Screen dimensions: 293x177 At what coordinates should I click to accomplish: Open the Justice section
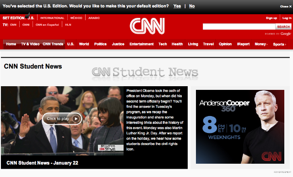118,44
